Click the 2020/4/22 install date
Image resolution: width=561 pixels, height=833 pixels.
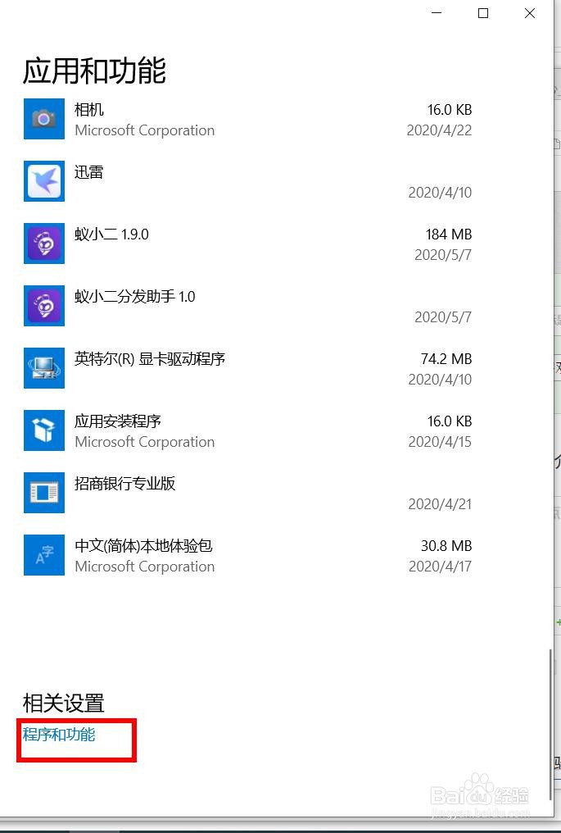440,130
